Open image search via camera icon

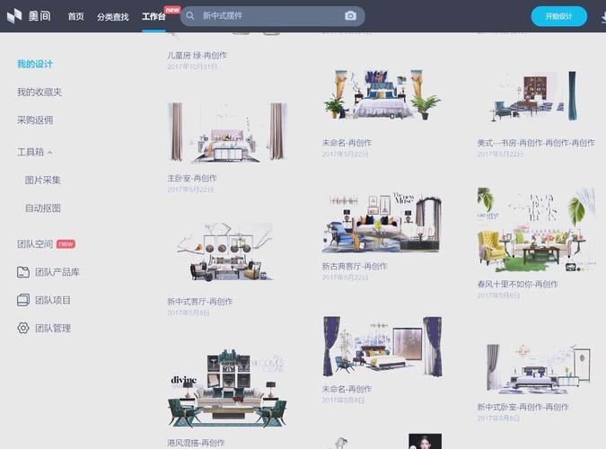click(350, 16)
